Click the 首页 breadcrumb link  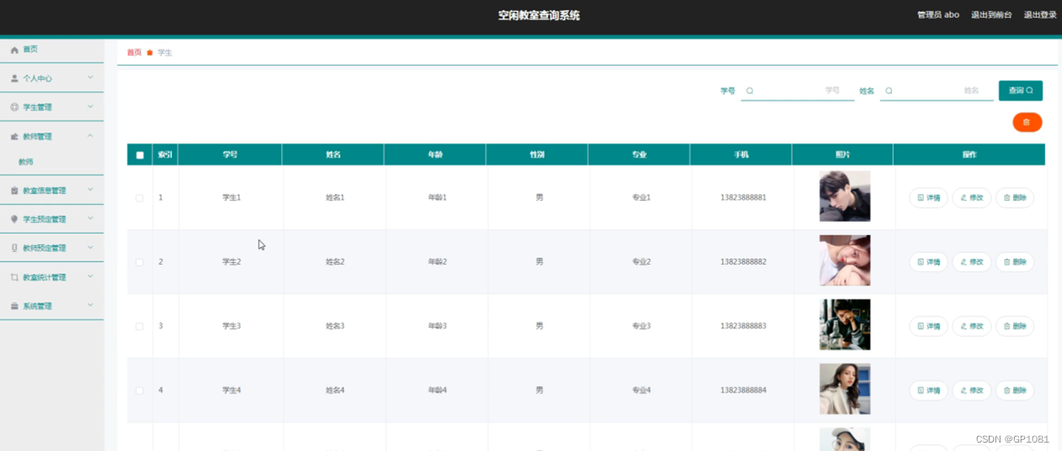point(134,52)
